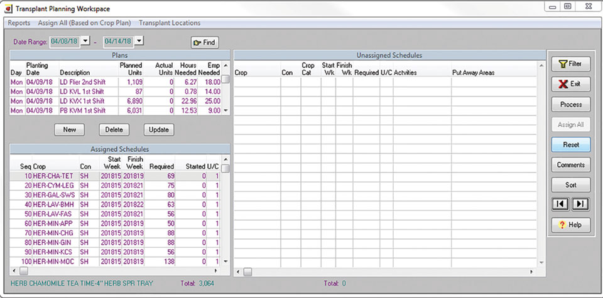The width and height of the screenshot is (603, 298).
Task: Click Plans list scroll up arrow
Action: [225, 65]
